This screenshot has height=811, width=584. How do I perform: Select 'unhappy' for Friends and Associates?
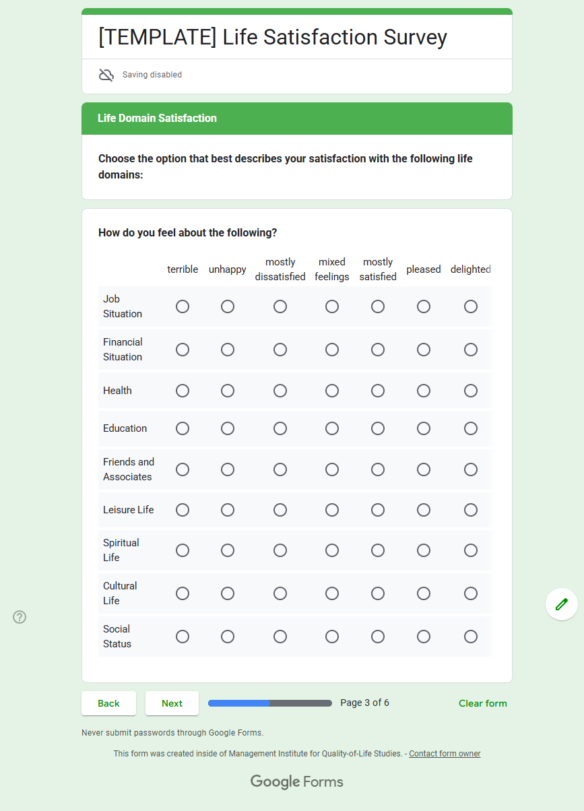click(228, 469)
